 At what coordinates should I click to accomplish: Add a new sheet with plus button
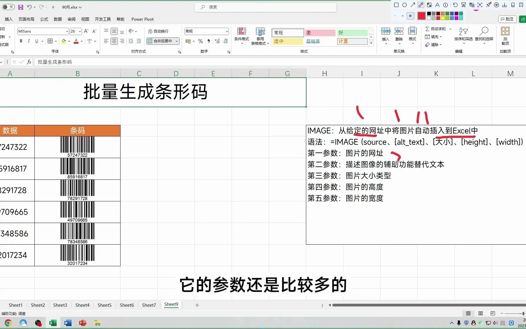pyautogui.click(x=197, y=305)
